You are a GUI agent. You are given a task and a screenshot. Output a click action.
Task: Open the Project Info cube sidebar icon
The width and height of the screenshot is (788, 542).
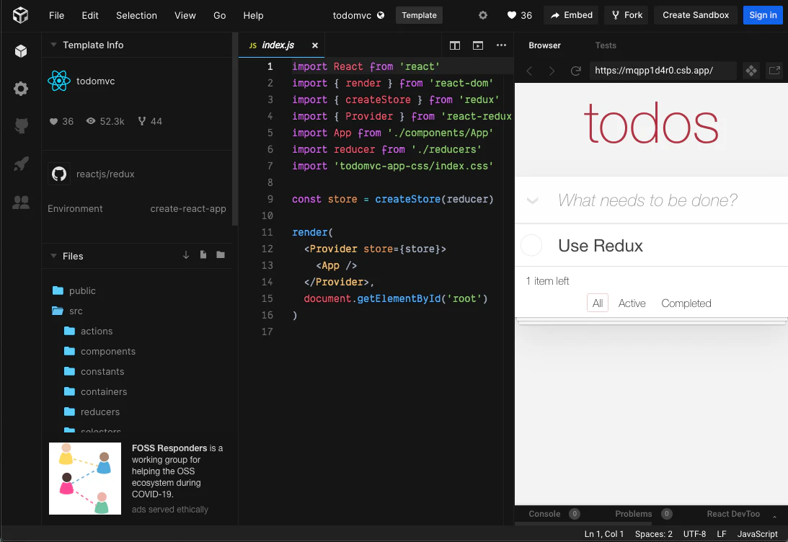(21, 50)
